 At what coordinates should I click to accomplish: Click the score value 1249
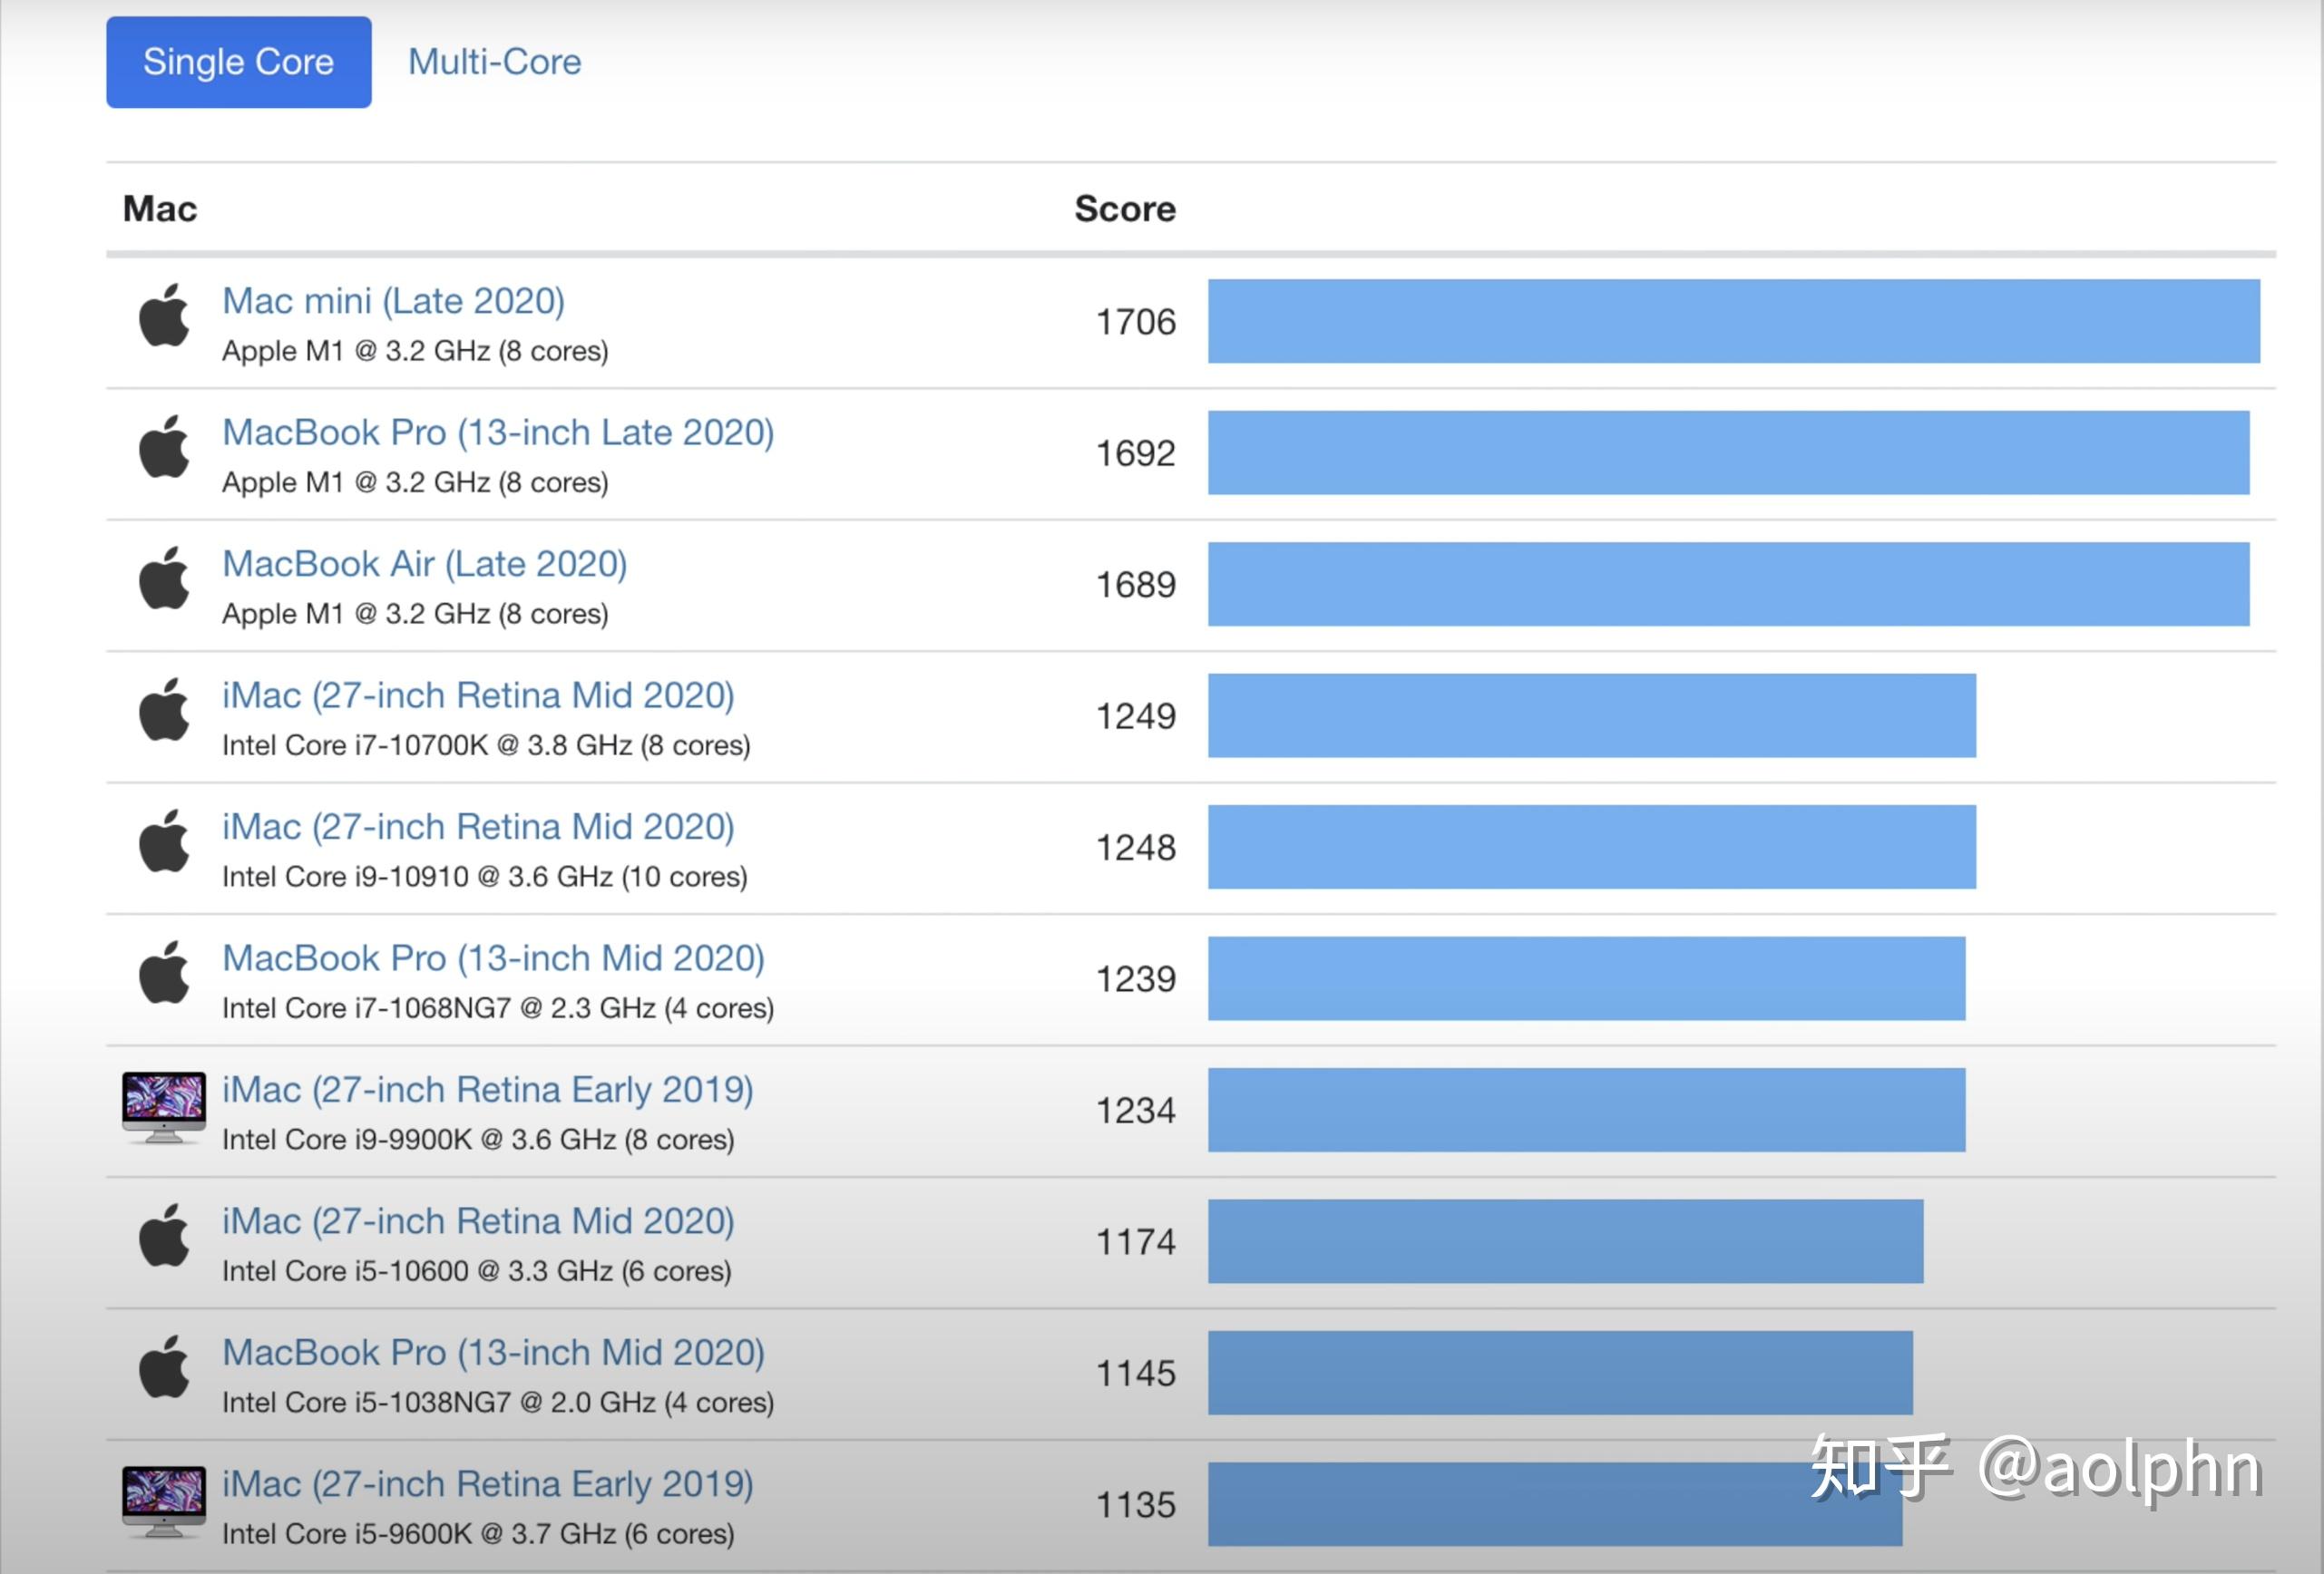click(x=1136, y=716)
